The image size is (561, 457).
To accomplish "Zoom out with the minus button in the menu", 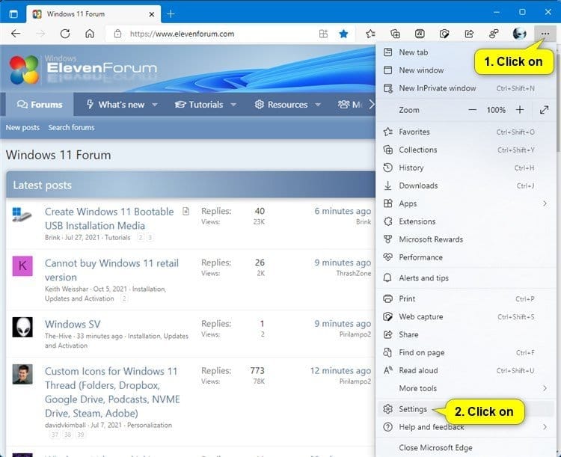I will click(472, 110).
